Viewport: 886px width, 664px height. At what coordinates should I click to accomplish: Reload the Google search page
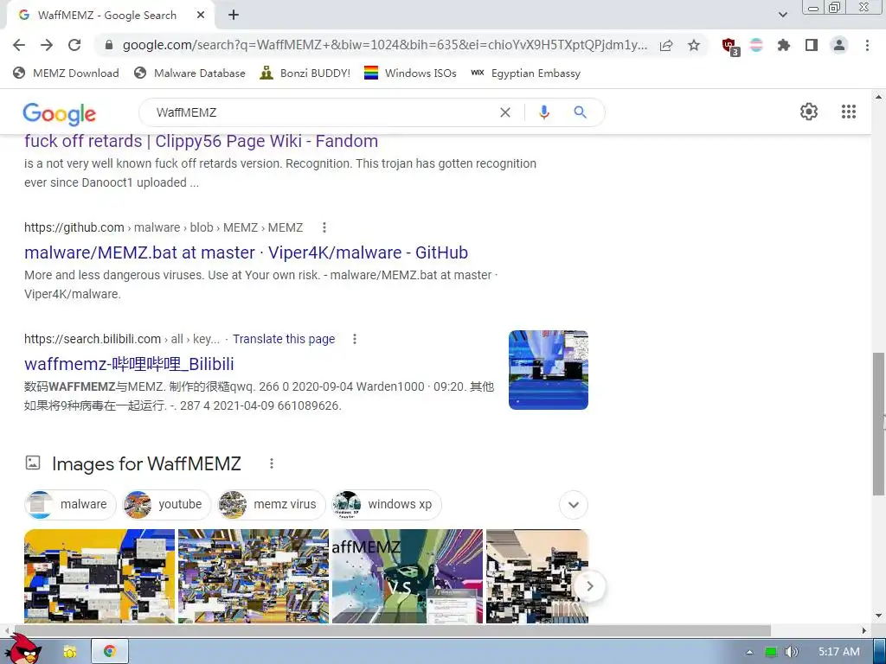pyautogui.click(x=74, y=45)
